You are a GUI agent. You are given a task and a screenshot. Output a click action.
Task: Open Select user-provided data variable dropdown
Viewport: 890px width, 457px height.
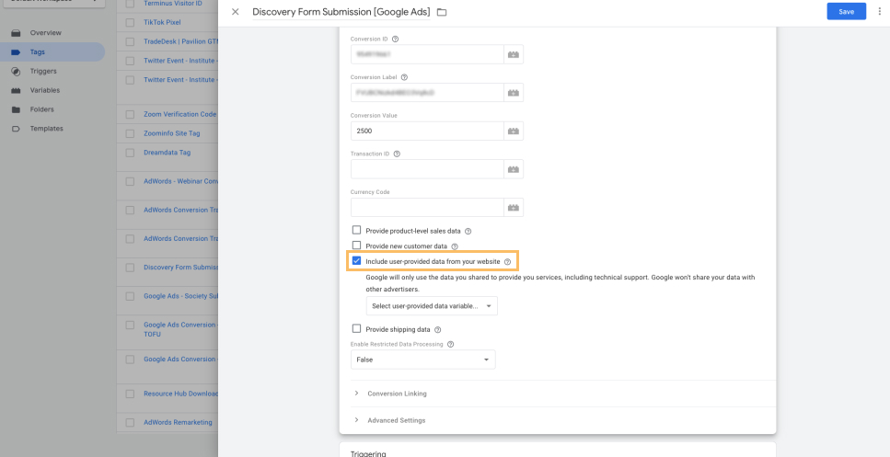point(432,306)
